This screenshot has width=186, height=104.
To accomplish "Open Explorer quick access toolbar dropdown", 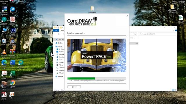I will point(63,28).
